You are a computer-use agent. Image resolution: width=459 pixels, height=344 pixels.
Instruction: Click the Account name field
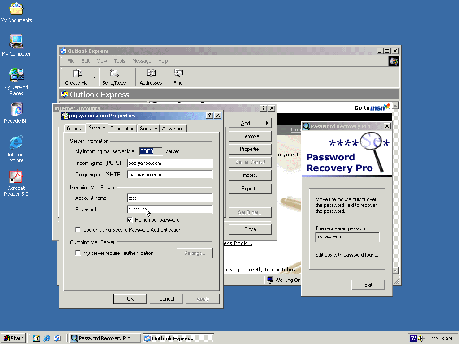(170, 198)
